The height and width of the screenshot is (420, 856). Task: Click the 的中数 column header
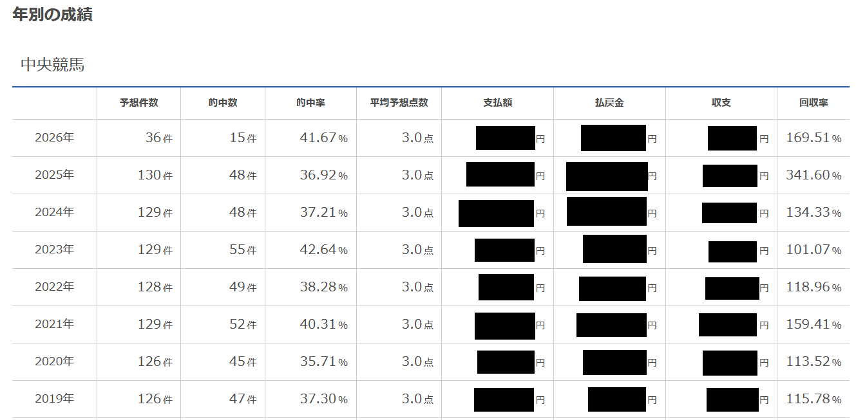[223, 103]
